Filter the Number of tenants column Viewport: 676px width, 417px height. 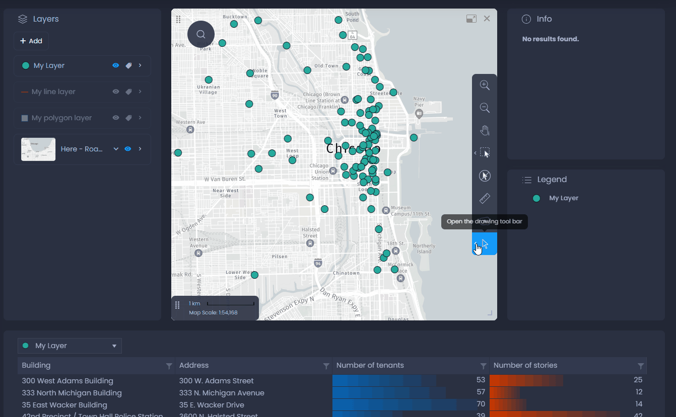tap(483, 366)
